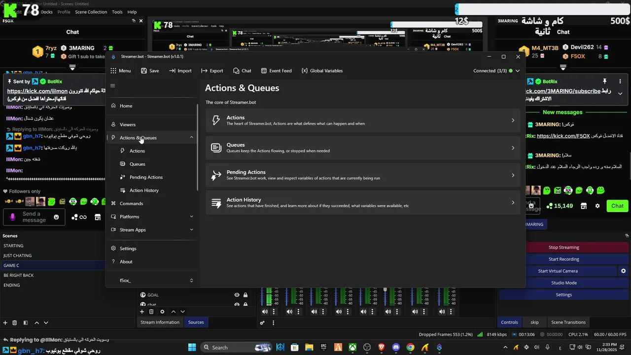The width and height of the screenshot is (631, 355).
Task: Switch to Sources tab
Action: click(x=196, y=322)
